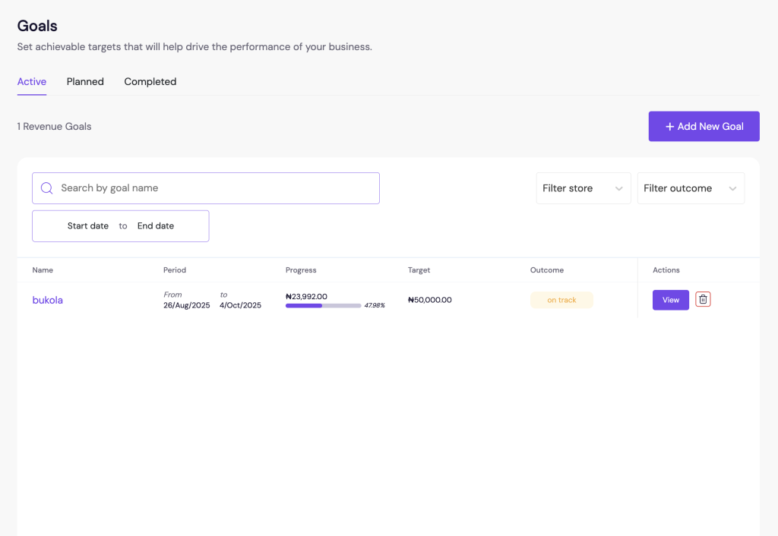This screenshot has height=536, width=778.
Task: Click the Outcome column header
Action: pyautogui.click(x=546, y=270)
